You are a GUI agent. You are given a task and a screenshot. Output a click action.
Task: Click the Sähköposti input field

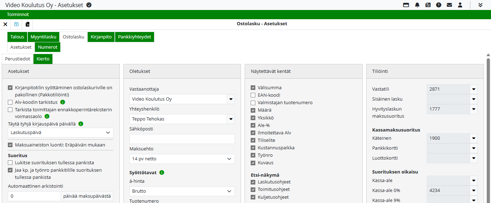pyautogui.click(x=182, y=139)
